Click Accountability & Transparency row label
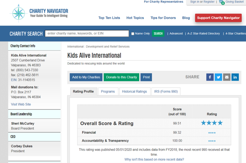The width and height of the screenshot is (246, 163). (x=105, y=140)
